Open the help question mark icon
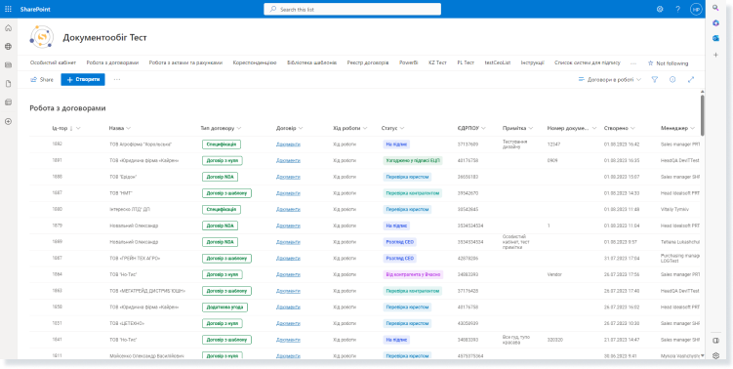This screenshot has height=369, width=733. click(x=677, y=9)
